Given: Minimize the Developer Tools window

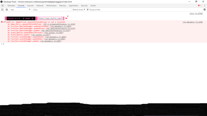Looking at the screenshot, I should point(190,2).
